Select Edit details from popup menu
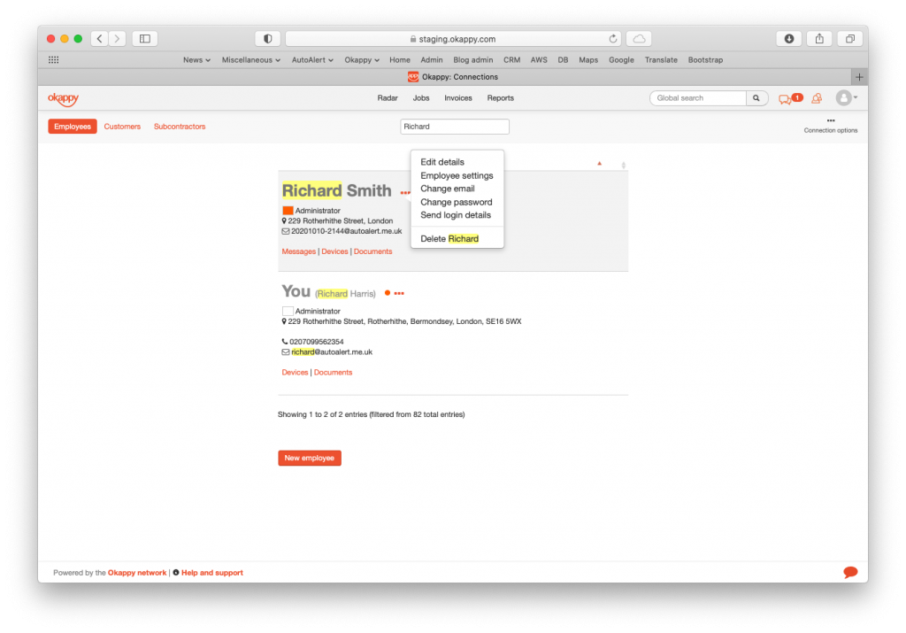 [x=442, y=162]
